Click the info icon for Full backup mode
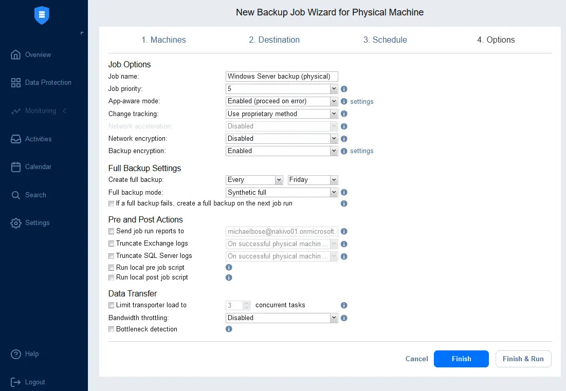The image size is (566, 391). click(344, 192)
